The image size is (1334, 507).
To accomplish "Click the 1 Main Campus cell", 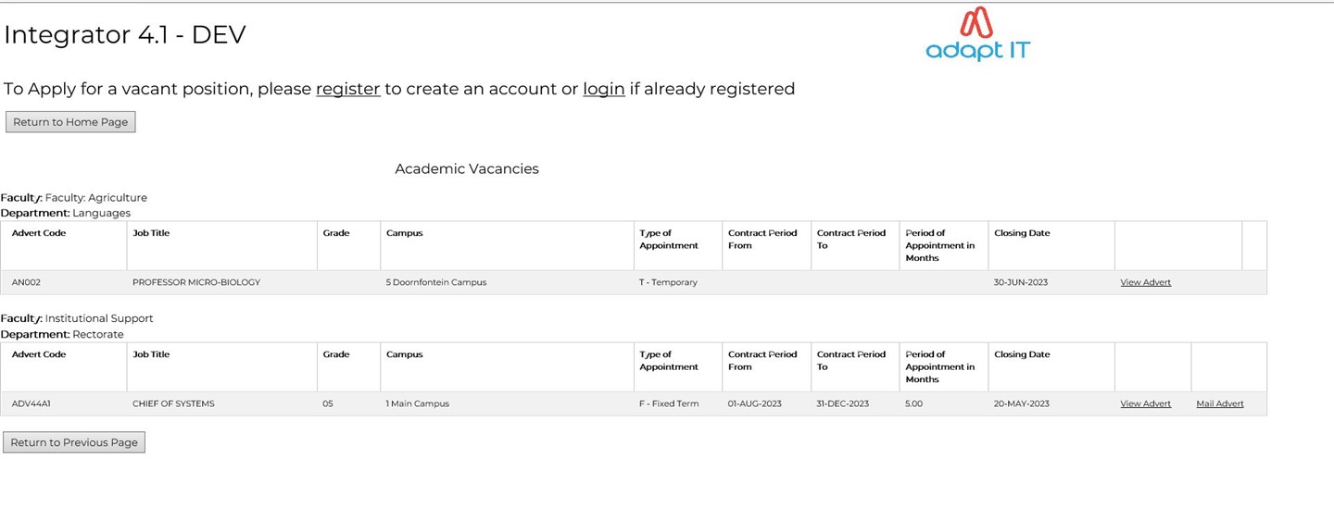I will (x=417, y=403).
